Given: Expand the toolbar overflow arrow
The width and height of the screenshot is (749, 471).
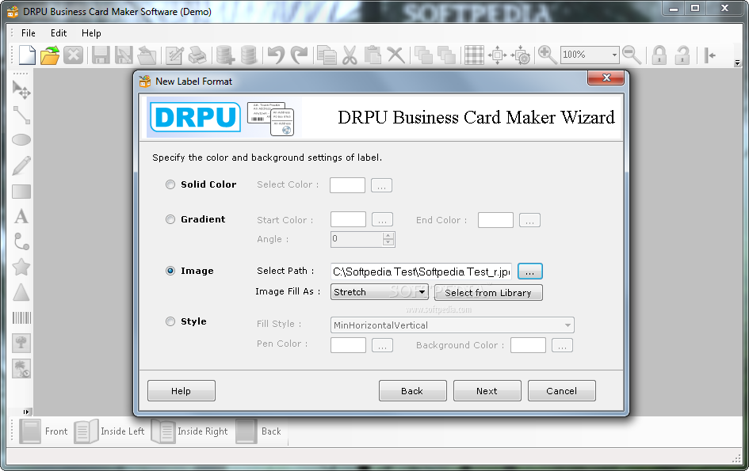Looking at the screenshot, I should point(737,63).
